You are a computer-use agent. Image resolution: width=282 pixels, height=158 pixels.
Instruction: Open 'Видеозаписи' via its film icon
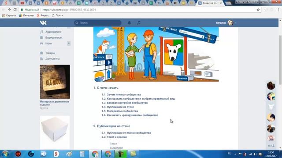tap(41, 37)
